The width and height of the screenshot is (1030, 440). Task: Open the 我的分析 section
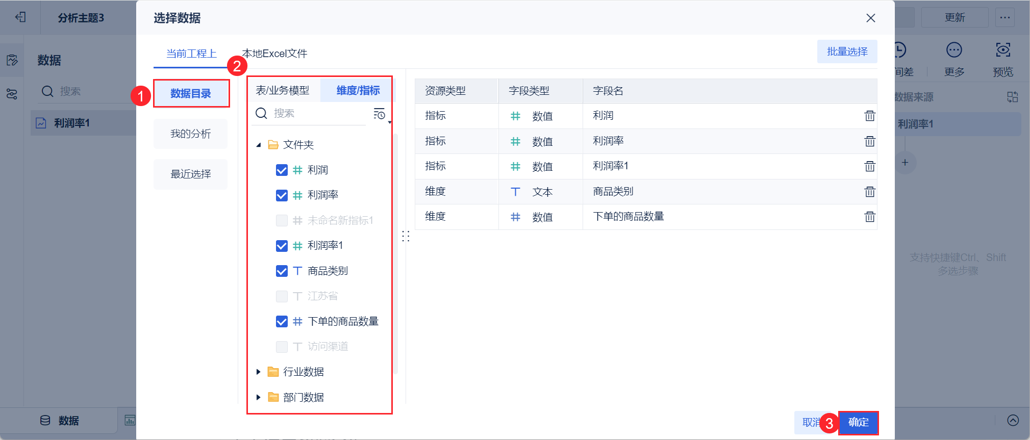[x=191, y=134]
